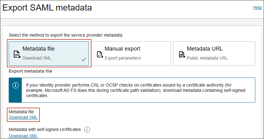
Task: Open the Help link
Action: 257,7
